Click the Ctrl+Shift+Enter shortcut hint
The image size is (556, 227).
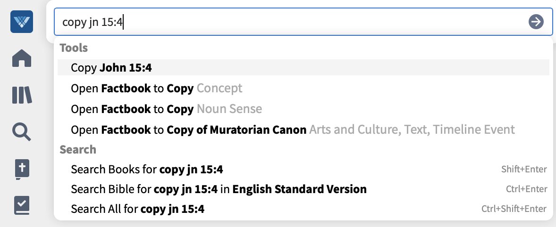pyautogui.click(x=514, y=209)
